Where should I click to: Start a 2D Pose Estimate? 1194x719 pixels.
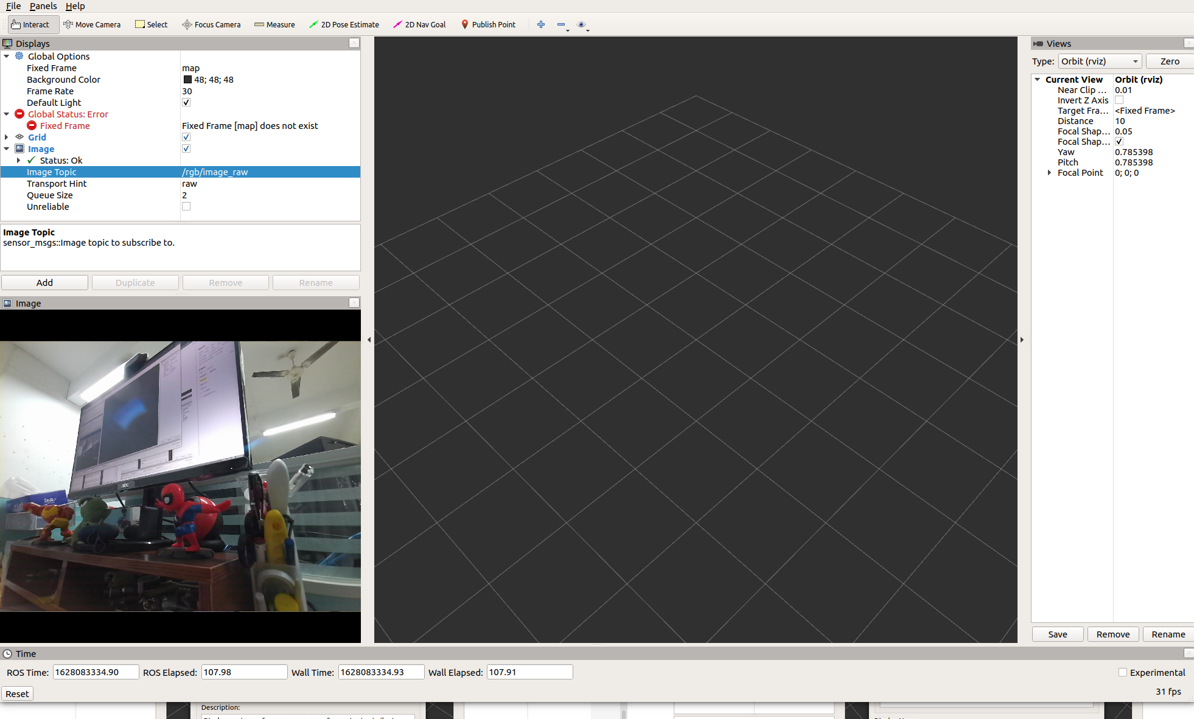click(344, 24)
